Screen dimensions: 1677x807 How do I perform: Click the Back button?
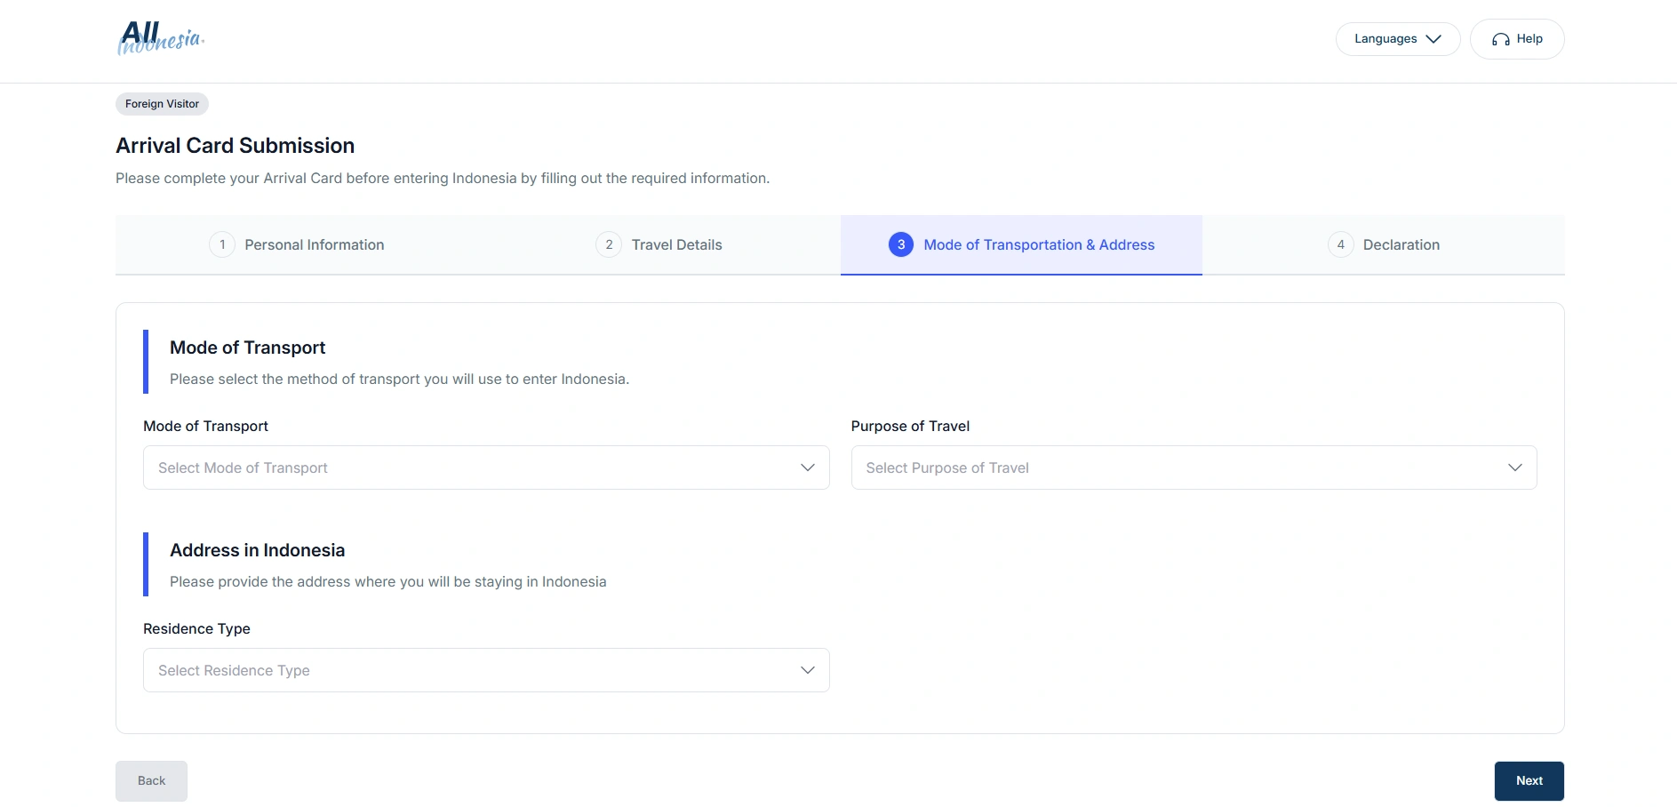(x=151, y=780)
